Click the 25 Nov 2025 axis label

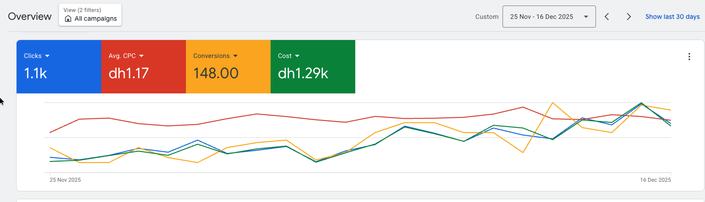(65, 180)
